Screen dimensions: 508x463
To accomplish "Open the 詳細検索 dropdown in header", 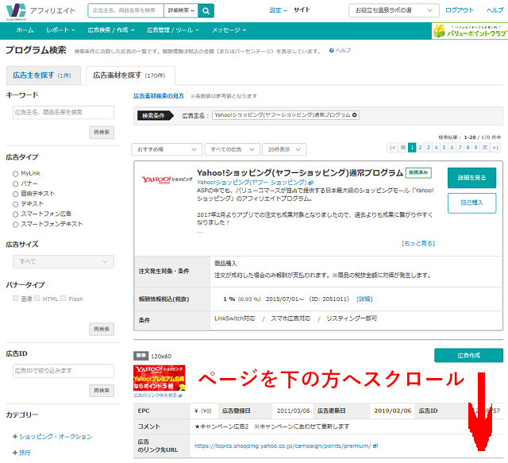I will tap(181, 10).
